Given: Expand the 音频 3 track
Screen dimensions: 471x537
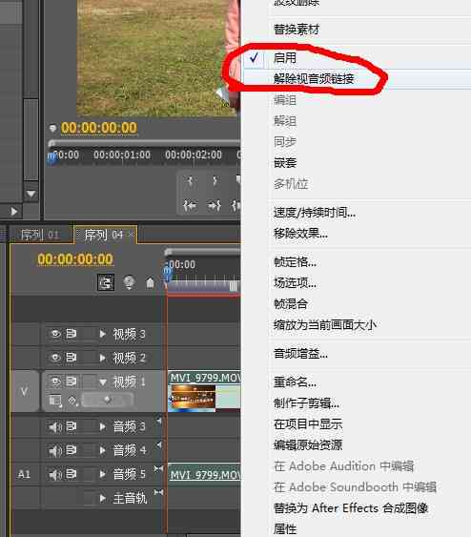Looking at the screenshot, I should click(x=102, y=426).
